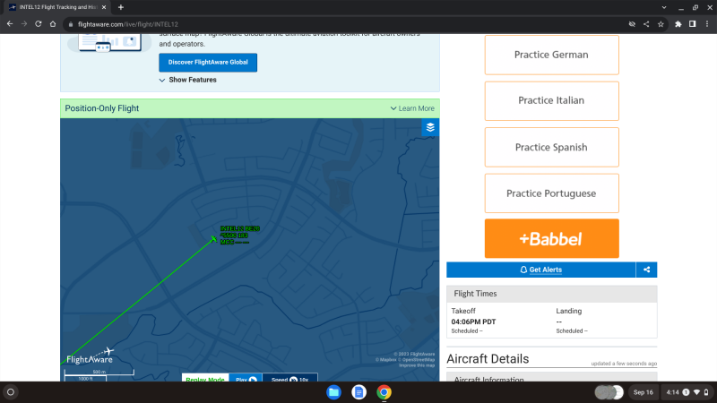
Task: Open a new browser tab
Action: point(121,7)
